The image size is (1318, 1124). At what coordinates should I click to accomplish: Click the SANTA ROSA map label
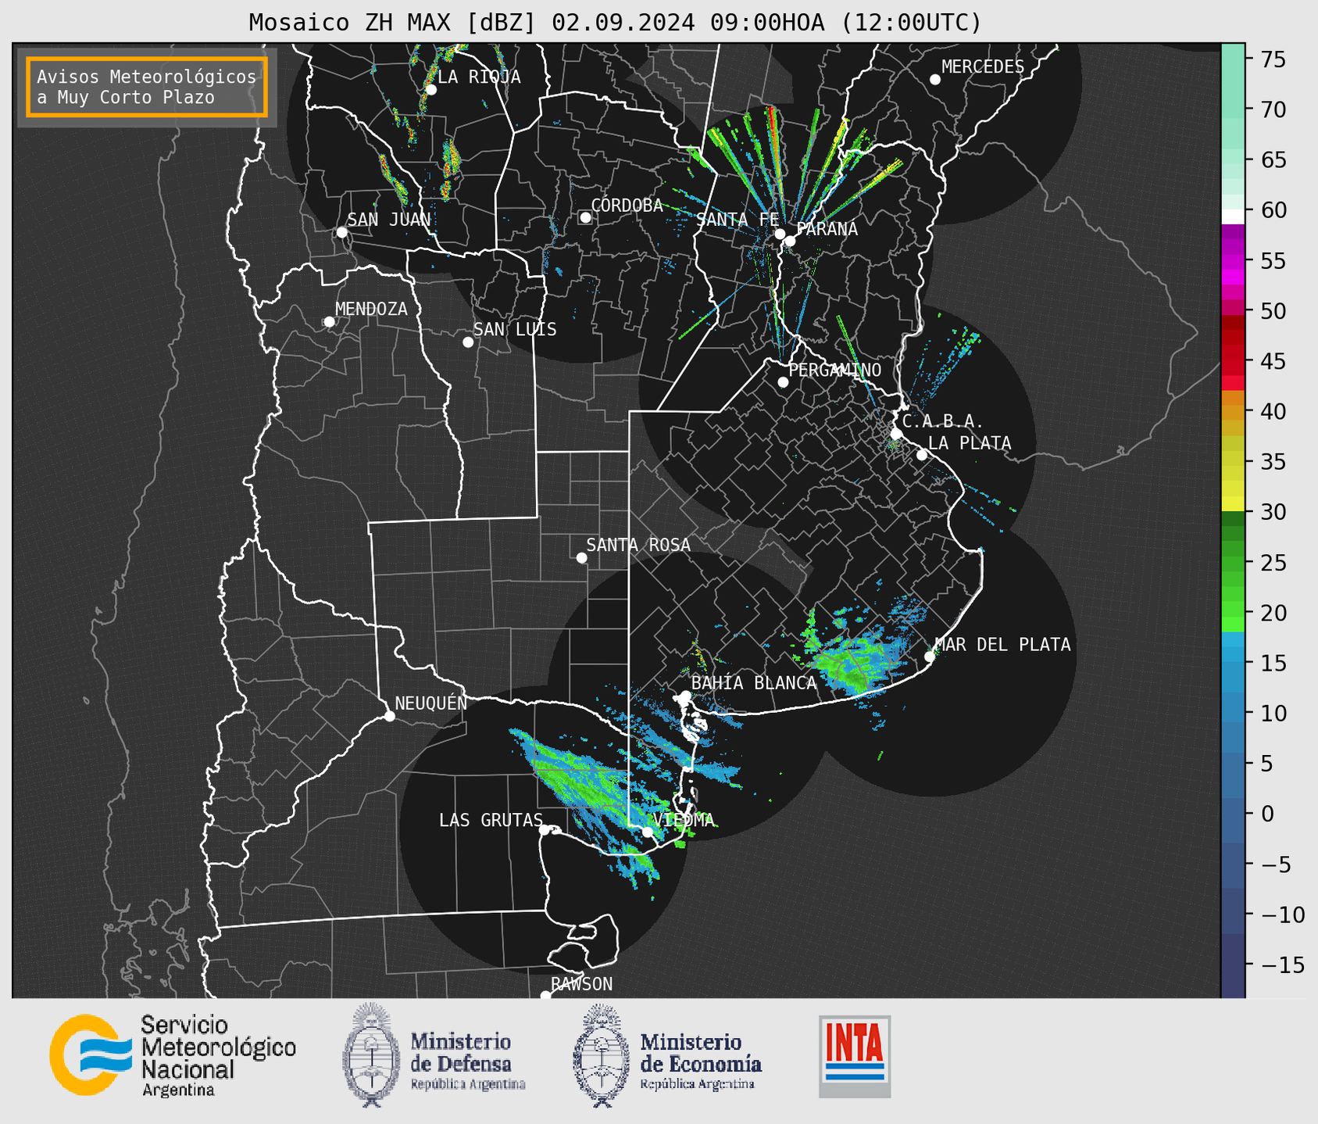pyautogui.click(x=638, y=545)
